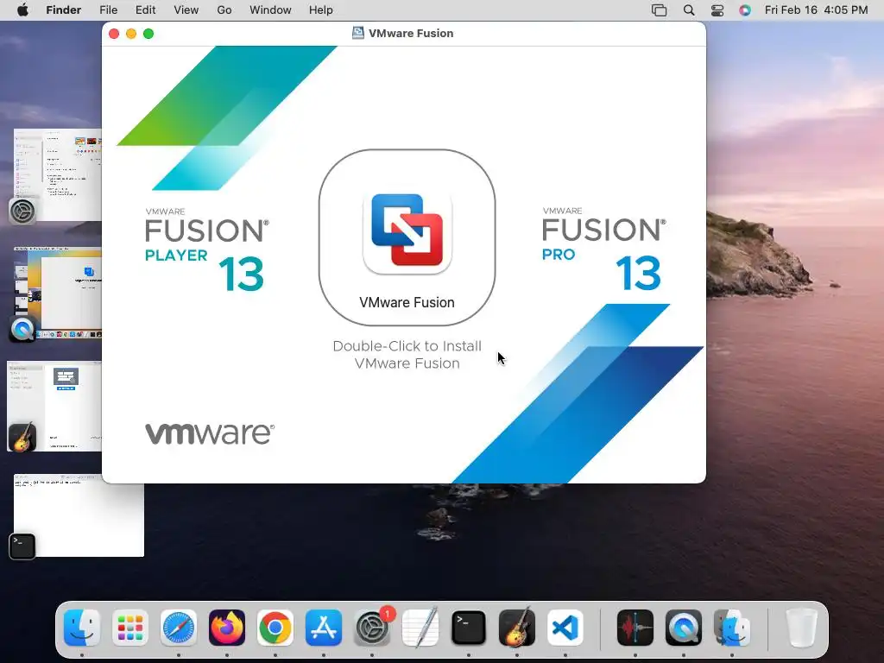Image resolution: width=884 pixels, height=663 pixels.
Task: Launch Visual Studio Code from the Dock
Action: pos(565,628)
